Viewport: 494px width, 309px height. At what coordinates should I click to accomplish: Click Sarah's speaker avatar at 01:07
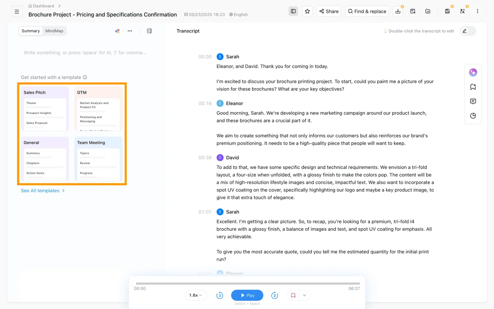click(220, 212)
